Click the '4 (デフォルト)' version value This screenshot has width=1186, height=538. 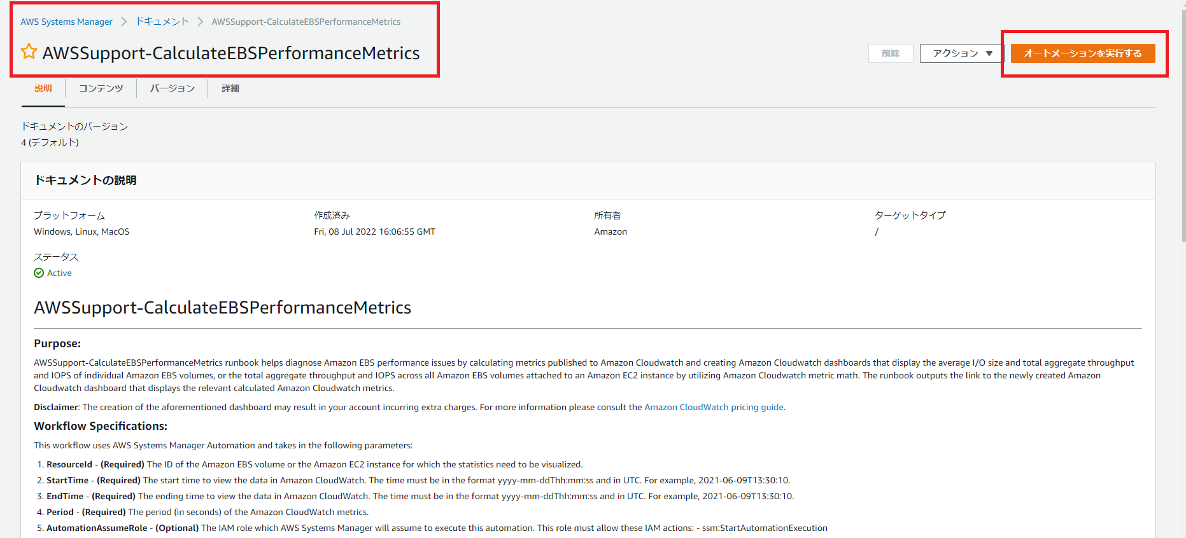point(50,142)
